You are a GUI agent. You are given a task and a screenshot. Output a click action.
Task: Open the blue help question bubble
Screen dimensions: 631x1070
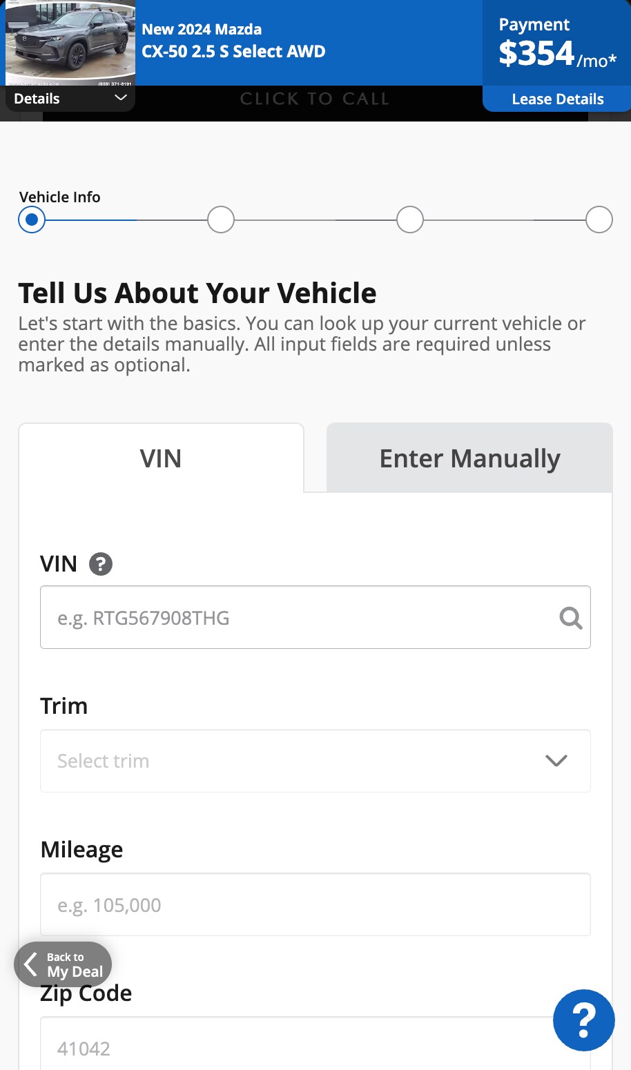(584, 1020)
